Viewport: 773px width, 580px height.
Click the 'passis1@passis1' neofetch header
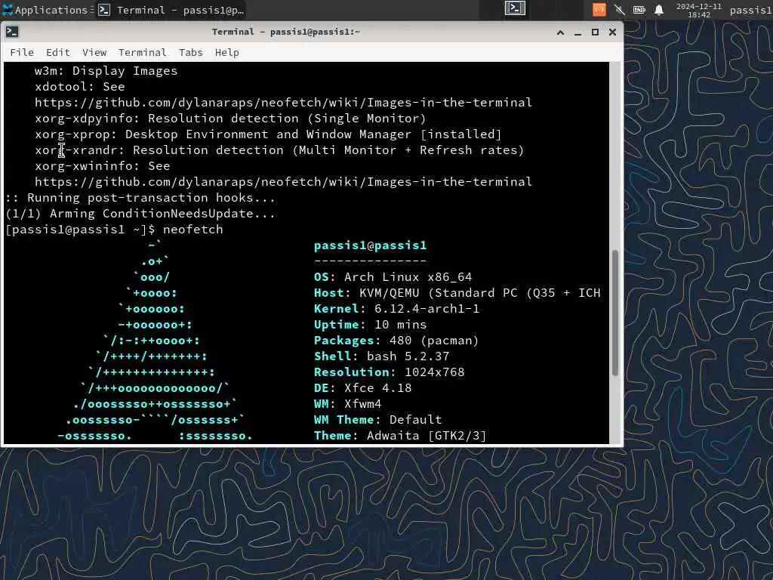point(370,245)
